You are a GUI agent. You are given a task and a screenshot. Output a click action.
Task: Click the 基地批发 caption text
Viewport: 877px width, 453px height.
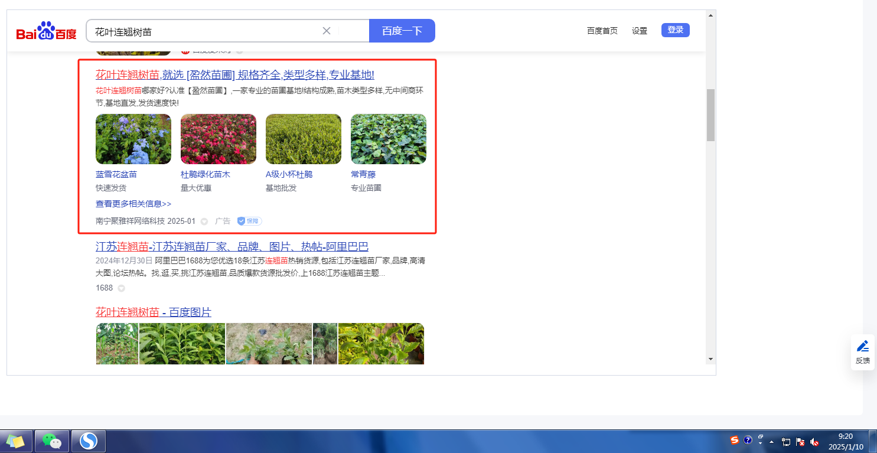point(281,188)
